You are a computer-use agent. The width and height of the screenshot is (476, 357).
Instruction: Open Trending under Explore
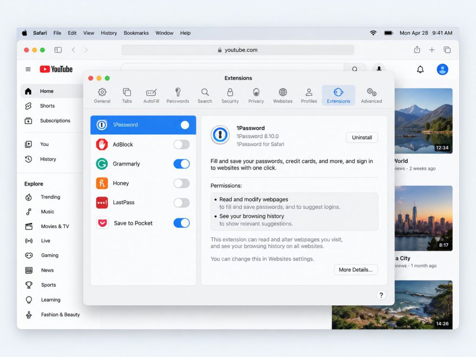(50, 197)
